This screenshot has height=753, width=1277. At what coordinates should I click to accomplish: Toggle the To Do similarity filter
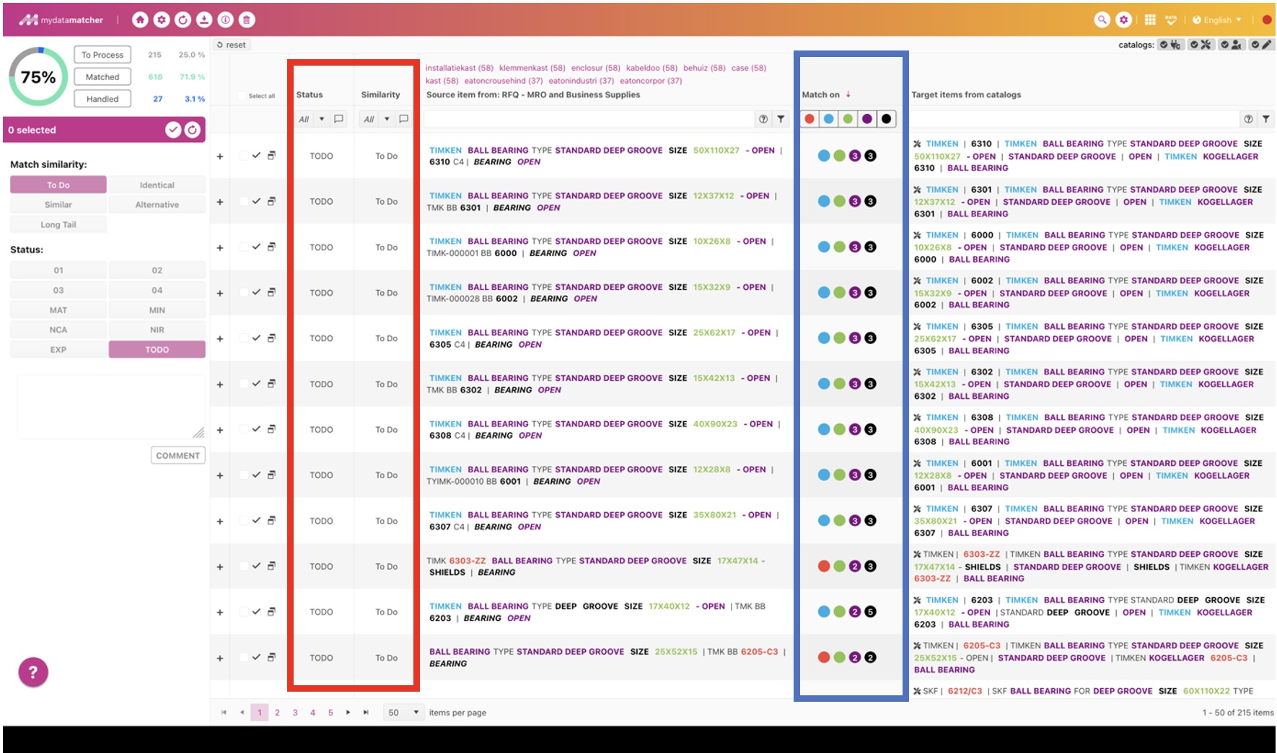[58, 185]
